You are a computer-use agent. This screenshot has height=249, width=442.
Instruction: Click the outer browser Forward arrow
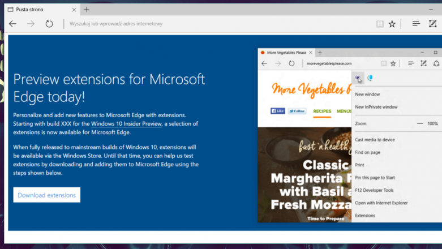[x=31, y=24]
